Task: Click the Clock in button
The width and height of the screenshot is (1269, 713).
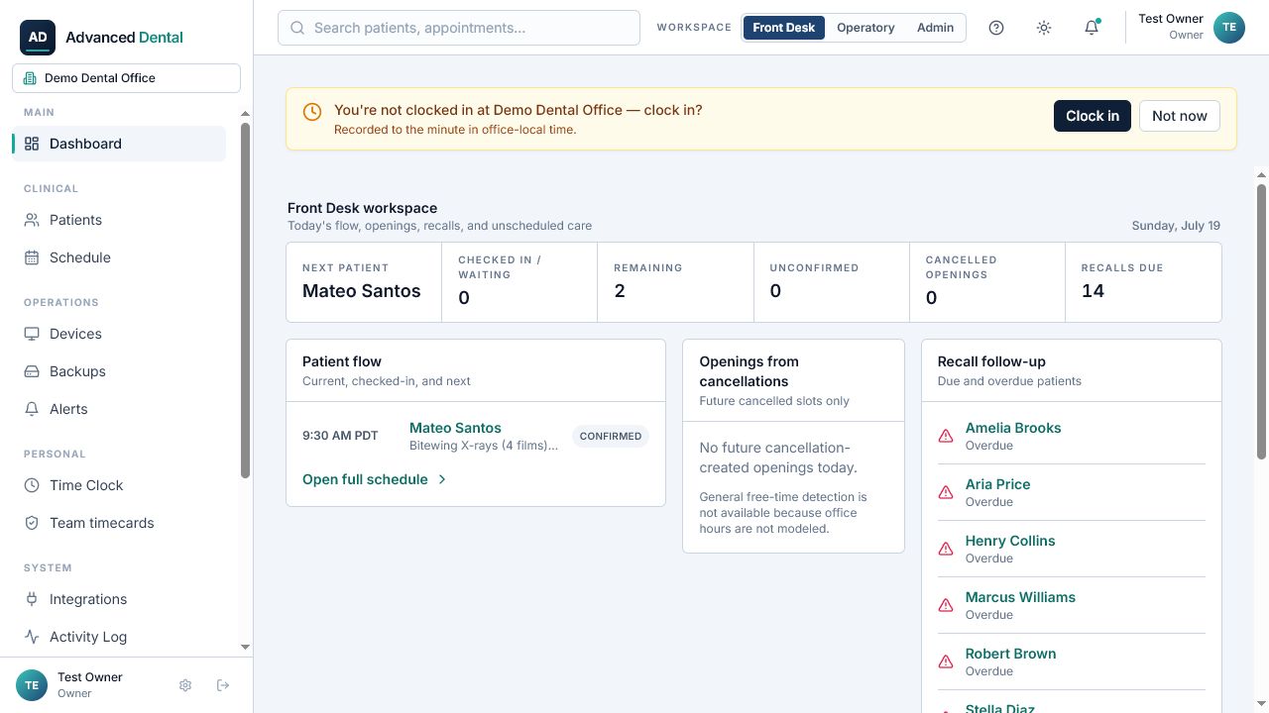Action: click(1093, 116)
